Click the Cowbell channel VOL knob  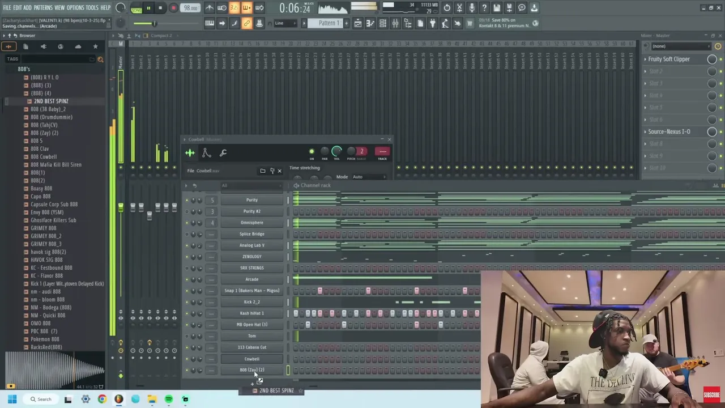[336, 151]
